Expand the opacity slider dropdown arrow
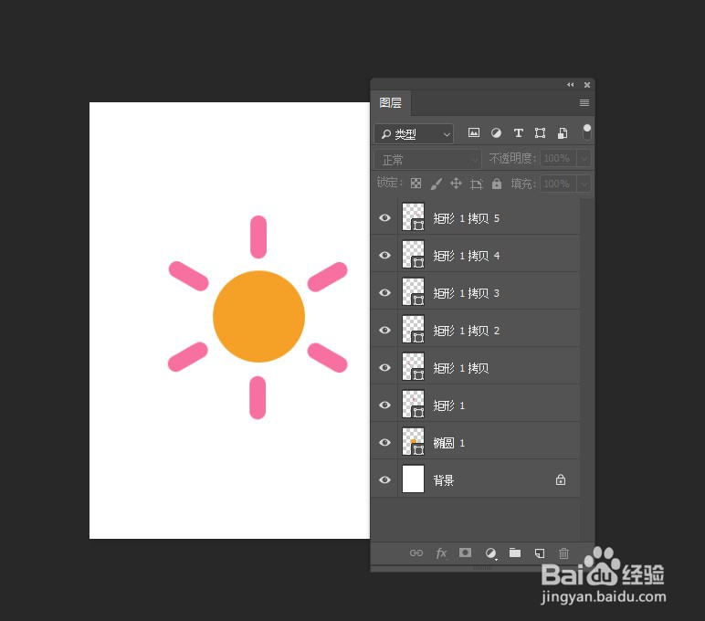The image size is (705, 621). pyautogui.click(x=584, y=158)
